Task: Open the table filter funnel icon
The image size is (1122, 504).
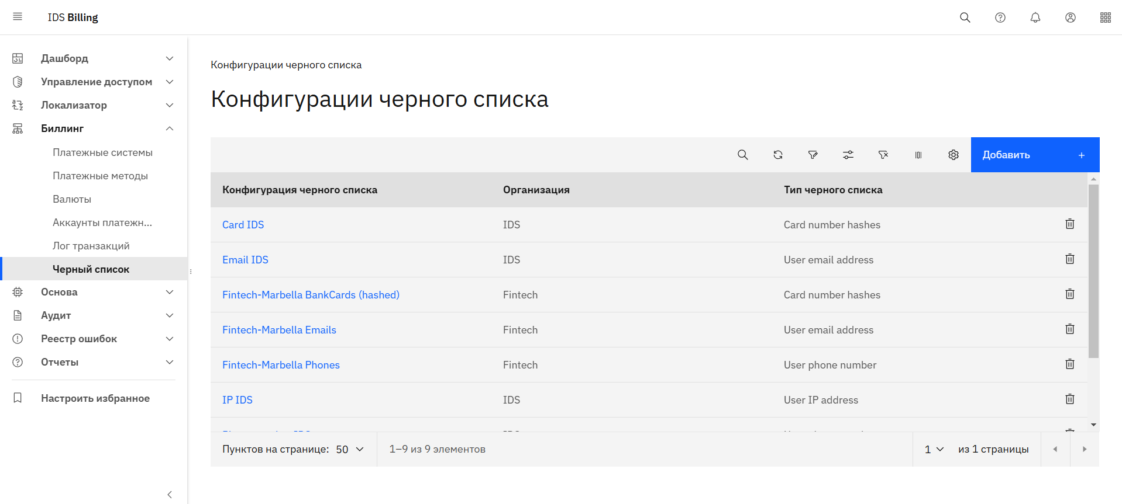Action: pyautogui.click(x=813, y=155)
